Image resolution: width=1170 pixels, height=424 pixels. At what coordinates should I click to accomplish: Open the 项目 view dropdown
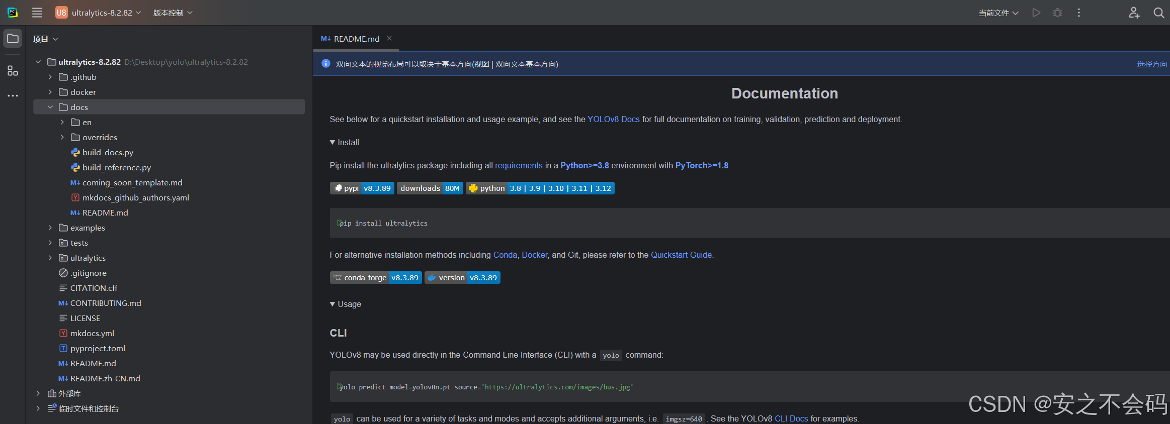46,39
